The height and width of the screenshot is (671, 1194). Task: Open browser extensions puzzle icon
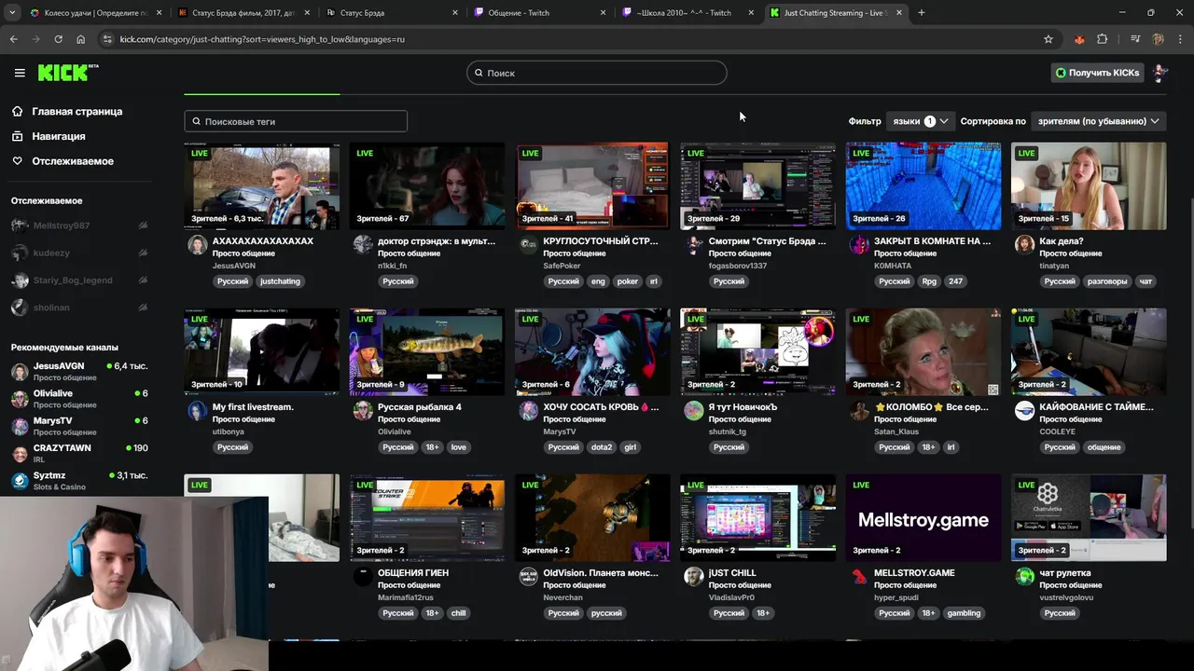(1103, 39)
